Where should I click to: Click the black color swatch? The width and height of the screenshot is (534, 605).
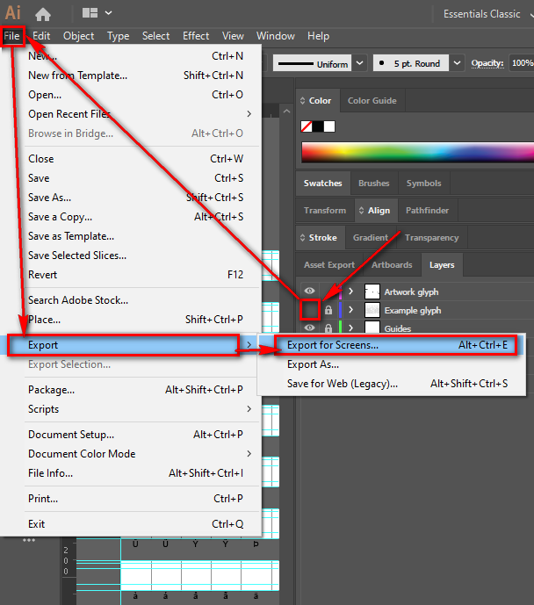pyautogui.click(x=318, y=126)
